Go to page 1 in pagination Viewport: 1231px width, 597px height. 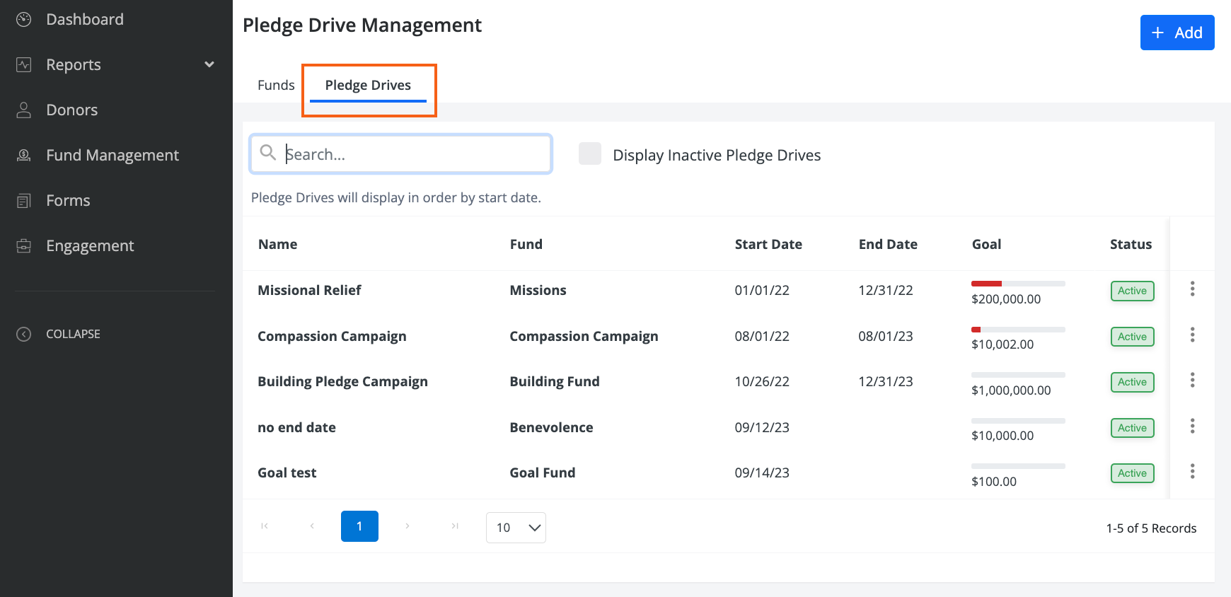[359, 526]
